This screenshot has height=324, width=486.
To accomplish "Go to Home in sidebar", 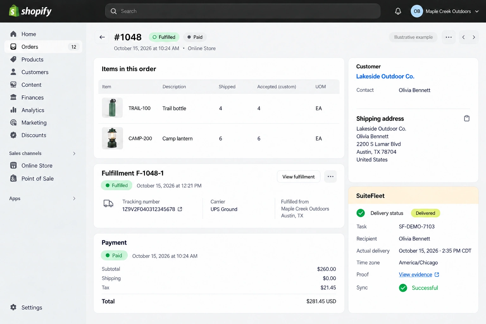I will coord(43,34).
